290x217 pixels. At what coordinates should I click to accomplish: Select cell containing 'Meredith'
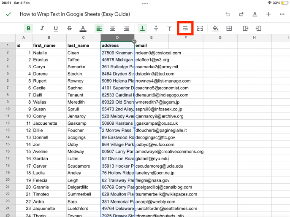84,102
